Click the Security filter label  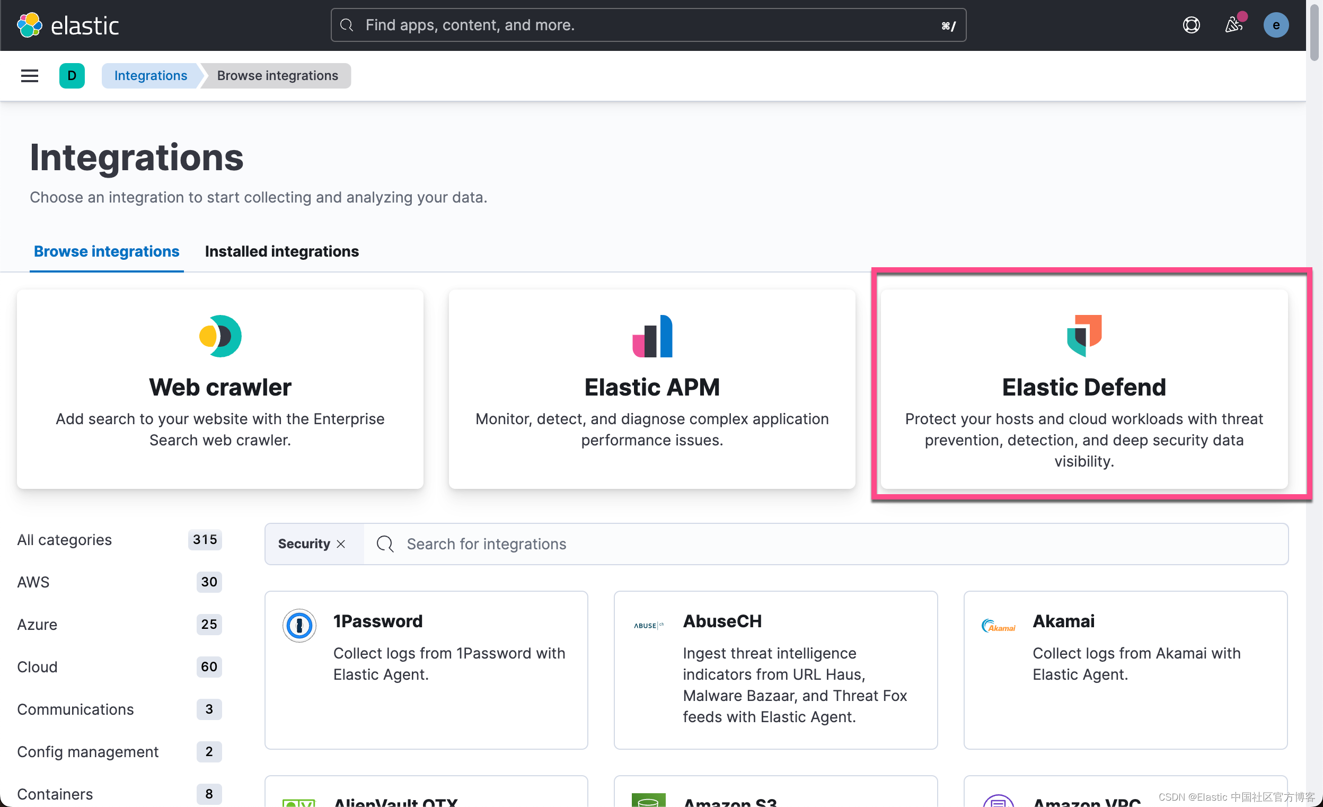pyautogui.click(x=304, y=543)
